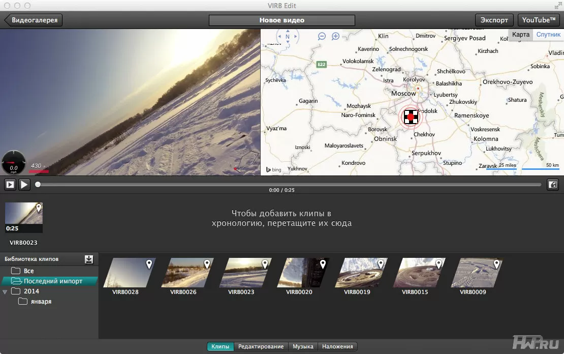
Task: Click the speedometer gauge overlay
Action: click(14, 162)
